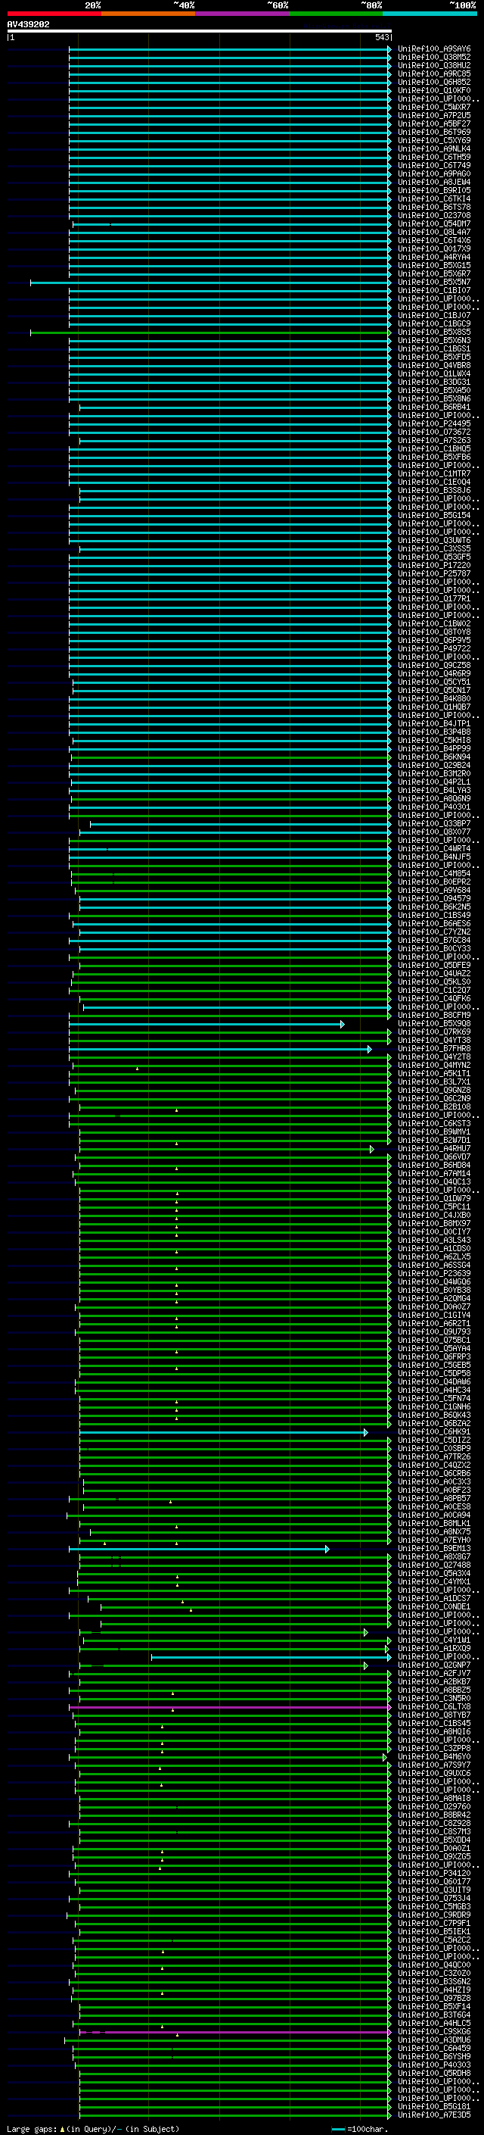Screen dimensions: 484x2135
Task: Select the UniRef100_A4RHU7 label
Action: [434, 1149]
